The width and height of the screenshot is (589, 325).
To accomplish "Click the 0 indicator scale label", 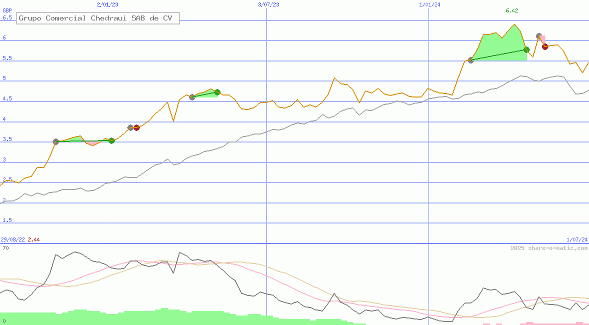I will tap(4, 321).
